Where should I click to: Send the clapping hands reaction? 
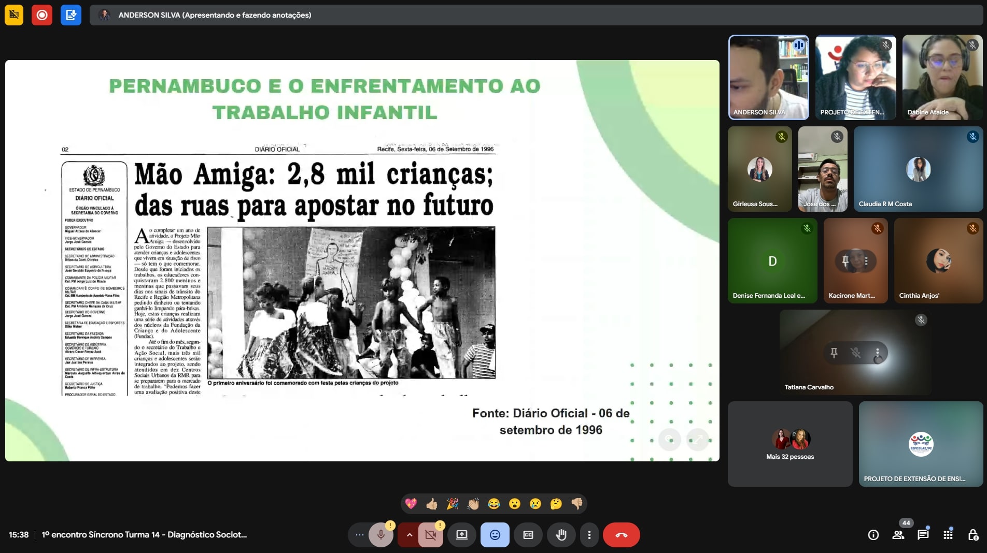coord(473,504)
